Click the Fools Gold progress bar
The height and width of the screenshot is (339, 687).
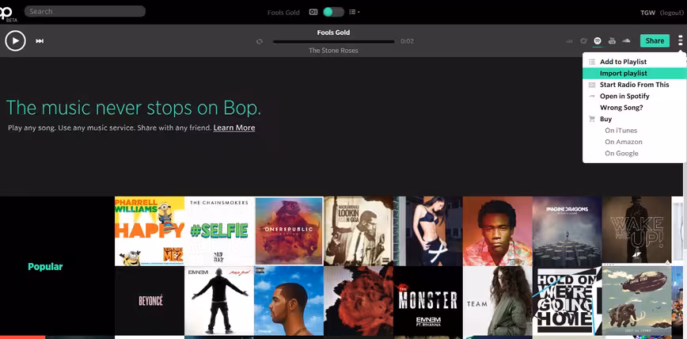click(x=333, y=42)
